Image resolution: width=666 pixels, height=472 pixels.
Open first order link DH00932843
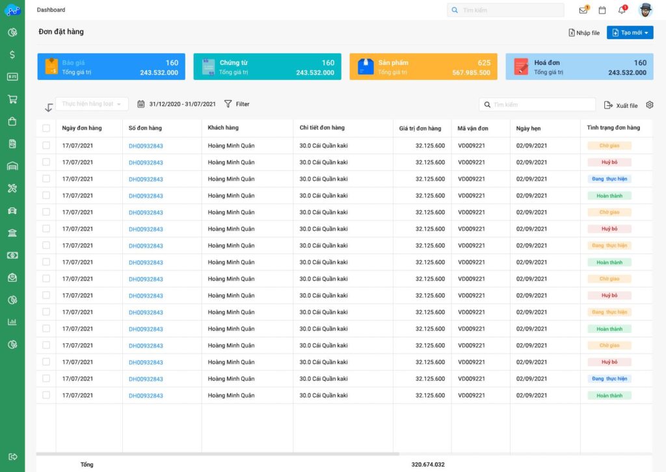(146, 146)
